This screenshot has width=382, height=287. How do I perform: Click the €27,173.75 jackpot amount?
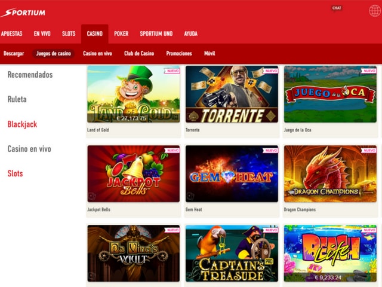click(x=131, y=118)
